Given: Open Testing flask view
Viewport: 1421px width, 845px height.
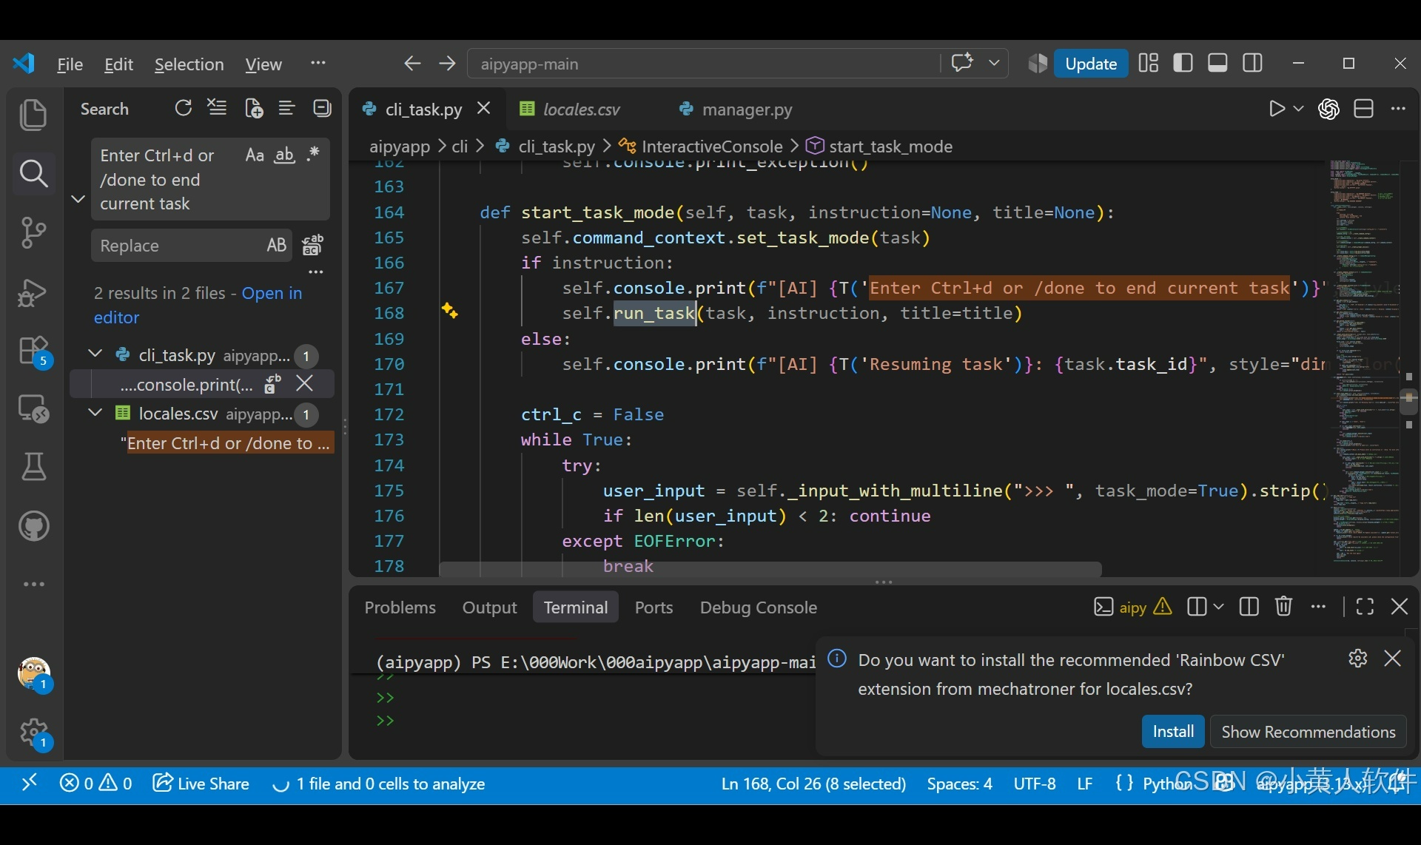Looking at the screenshot, I should 33,467.
